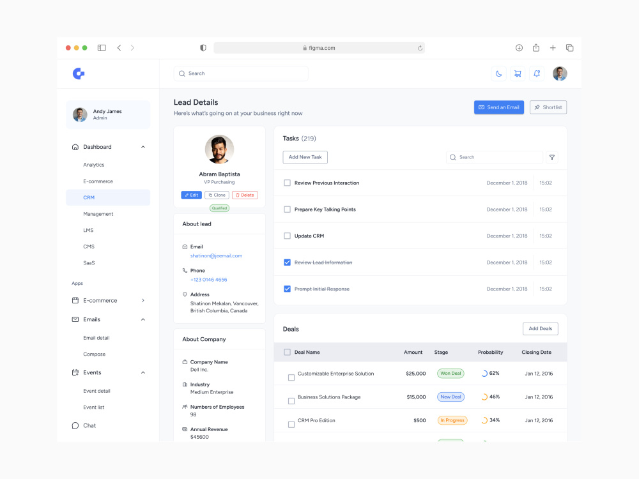Viewport: 639px width, 479px height.
Task: Open LMS sidebar item
Action: [88, 230]
